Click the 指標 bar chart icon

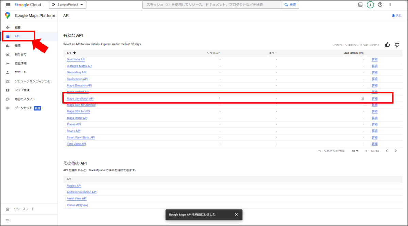[x=7, y=45]
